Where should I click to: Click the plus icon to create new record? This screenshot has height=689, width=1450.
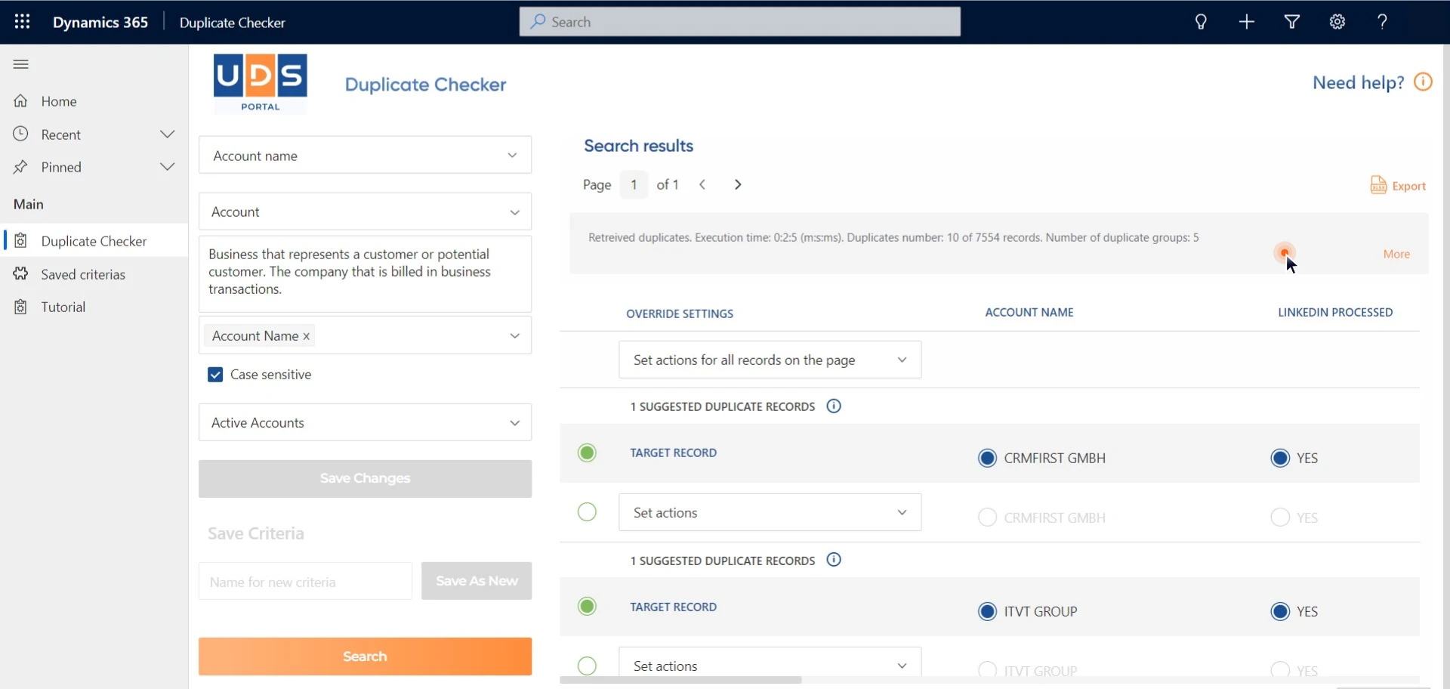(1246, 22)
